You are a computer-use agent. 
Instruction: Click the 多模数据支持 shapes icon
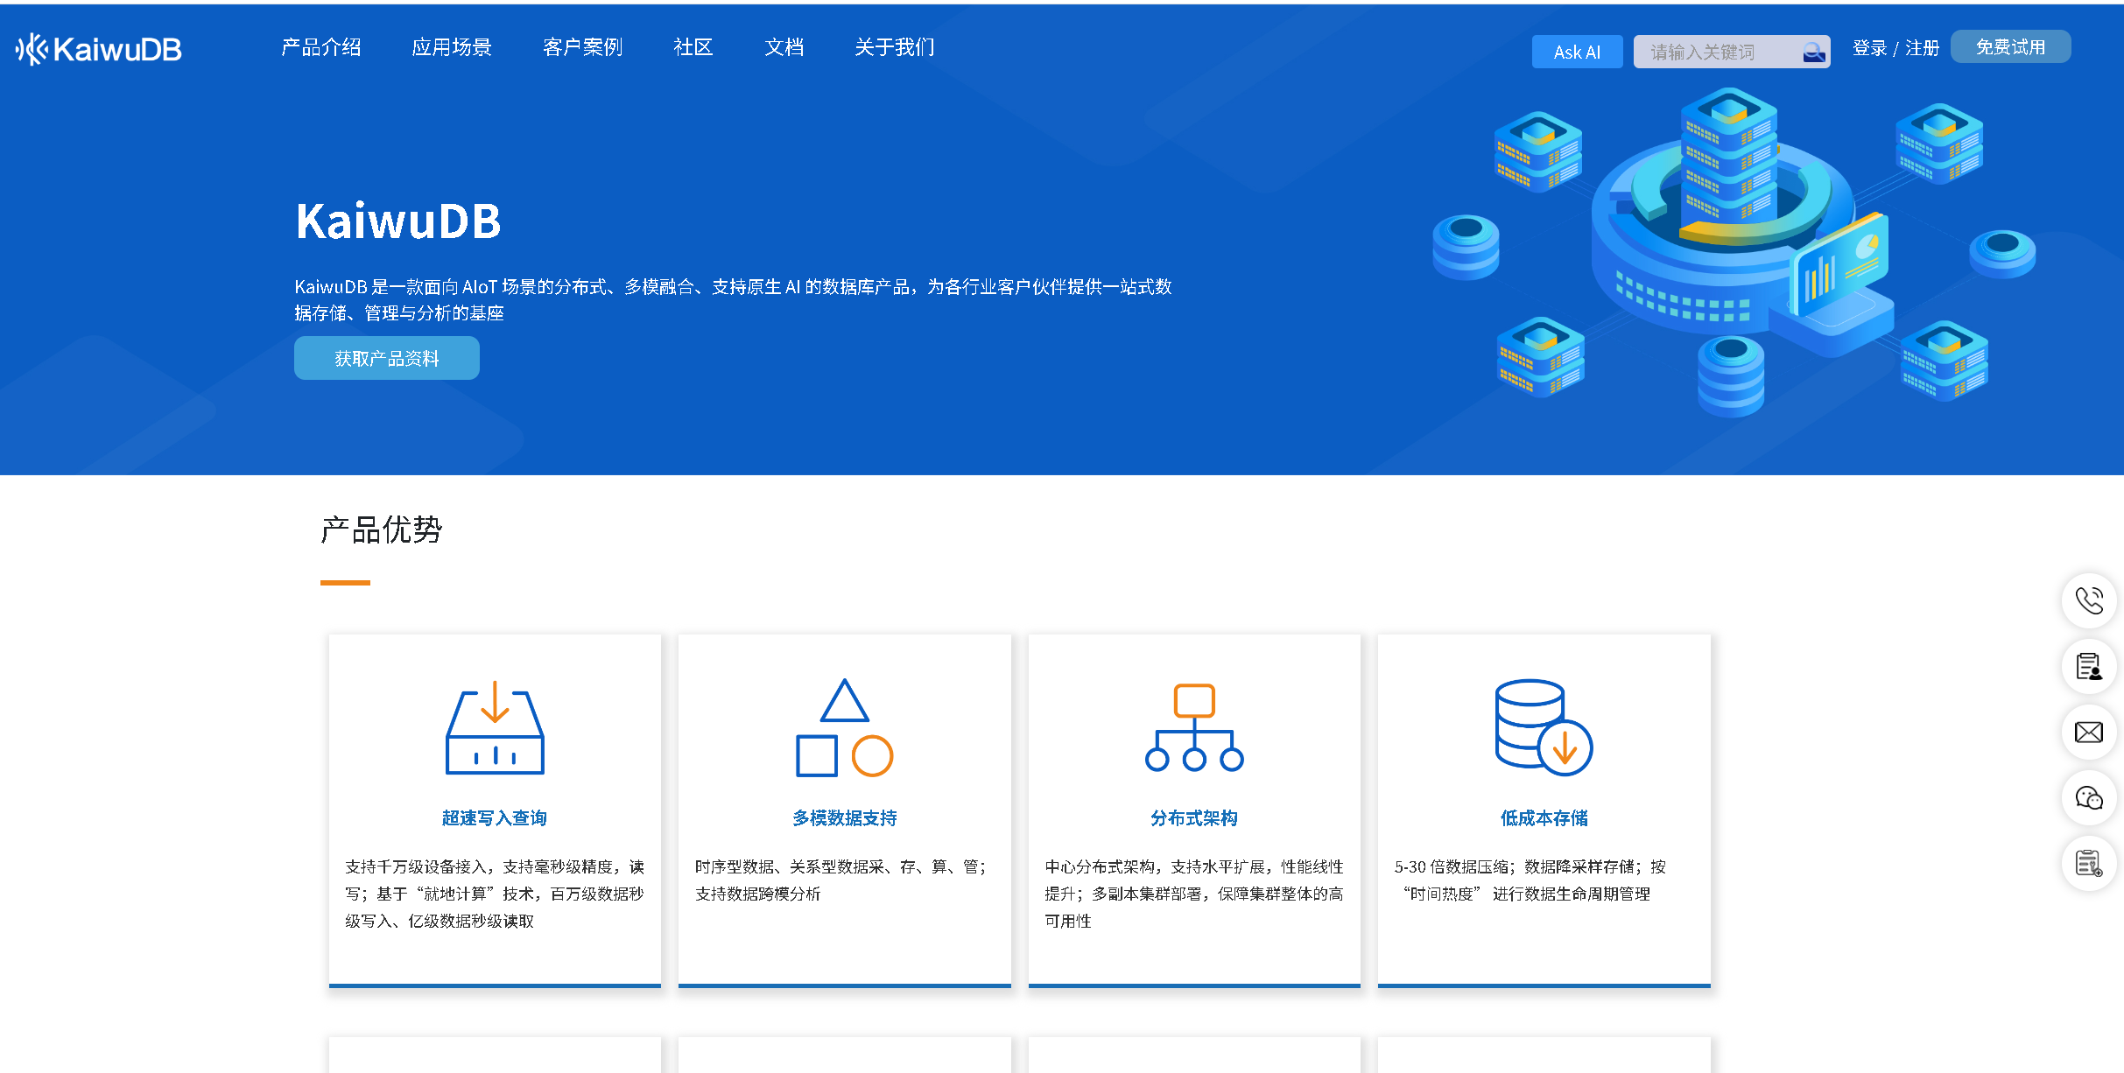tap(844, 727)
